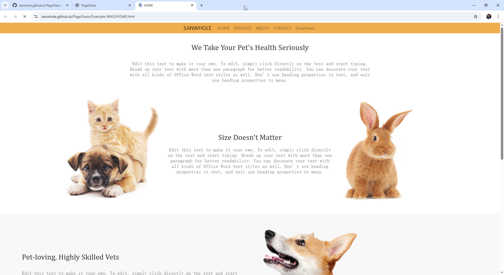Screen dimensions: 504x275
Task: View site information icon in address bar
Action: [x=36, y=16]
